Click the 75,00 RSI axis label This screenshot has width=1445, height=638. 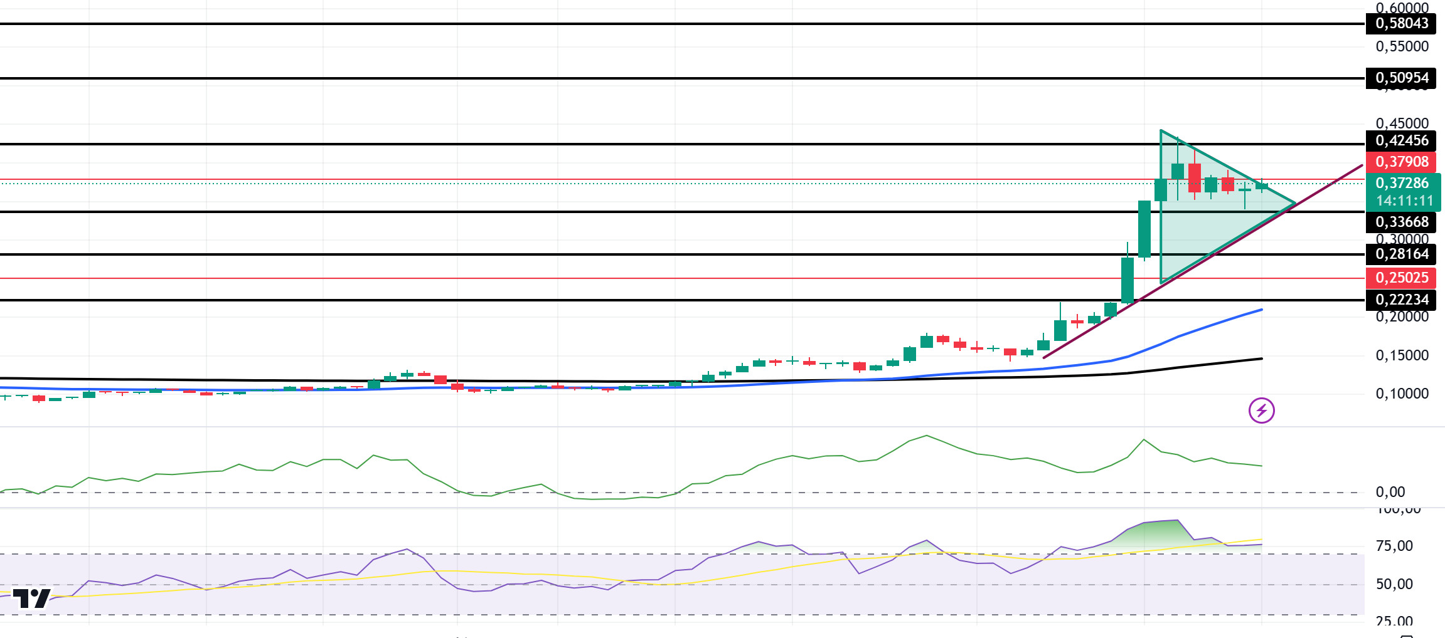(x=1394, y=546)
